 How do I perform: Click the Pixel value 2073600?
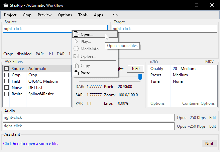click(x=125, y=87)
